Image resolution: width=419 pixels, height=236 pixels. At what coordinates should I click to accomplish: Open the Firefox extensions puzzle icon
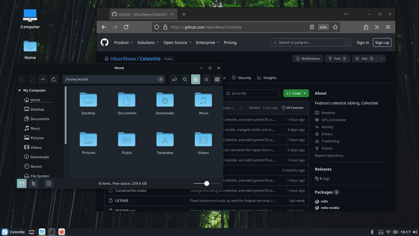(366, 27)
